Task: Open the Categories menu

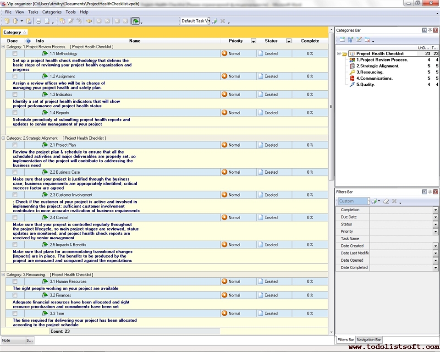Action: tap(52, 12)
